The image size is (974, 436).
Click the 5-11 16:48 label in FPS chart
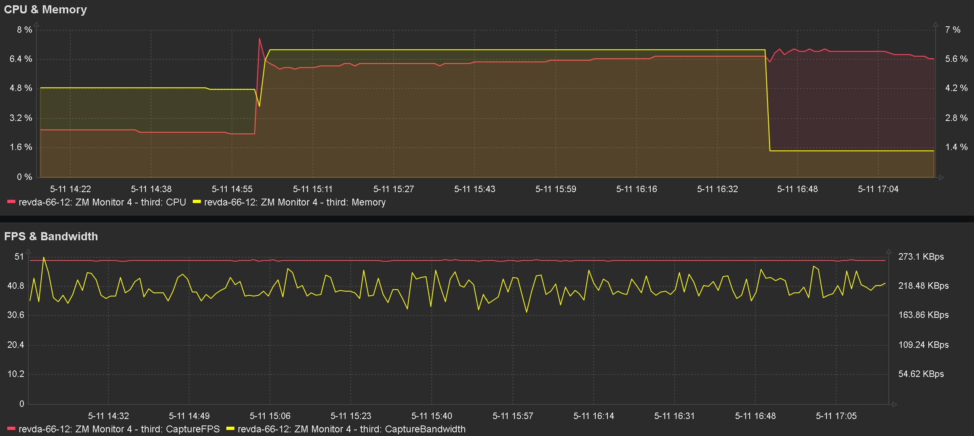pyautogui.click(x=755, y=416)
